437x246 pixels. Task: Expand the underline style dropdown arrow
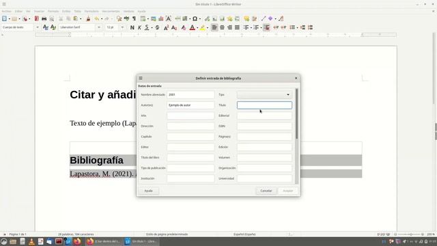(152, 27)
